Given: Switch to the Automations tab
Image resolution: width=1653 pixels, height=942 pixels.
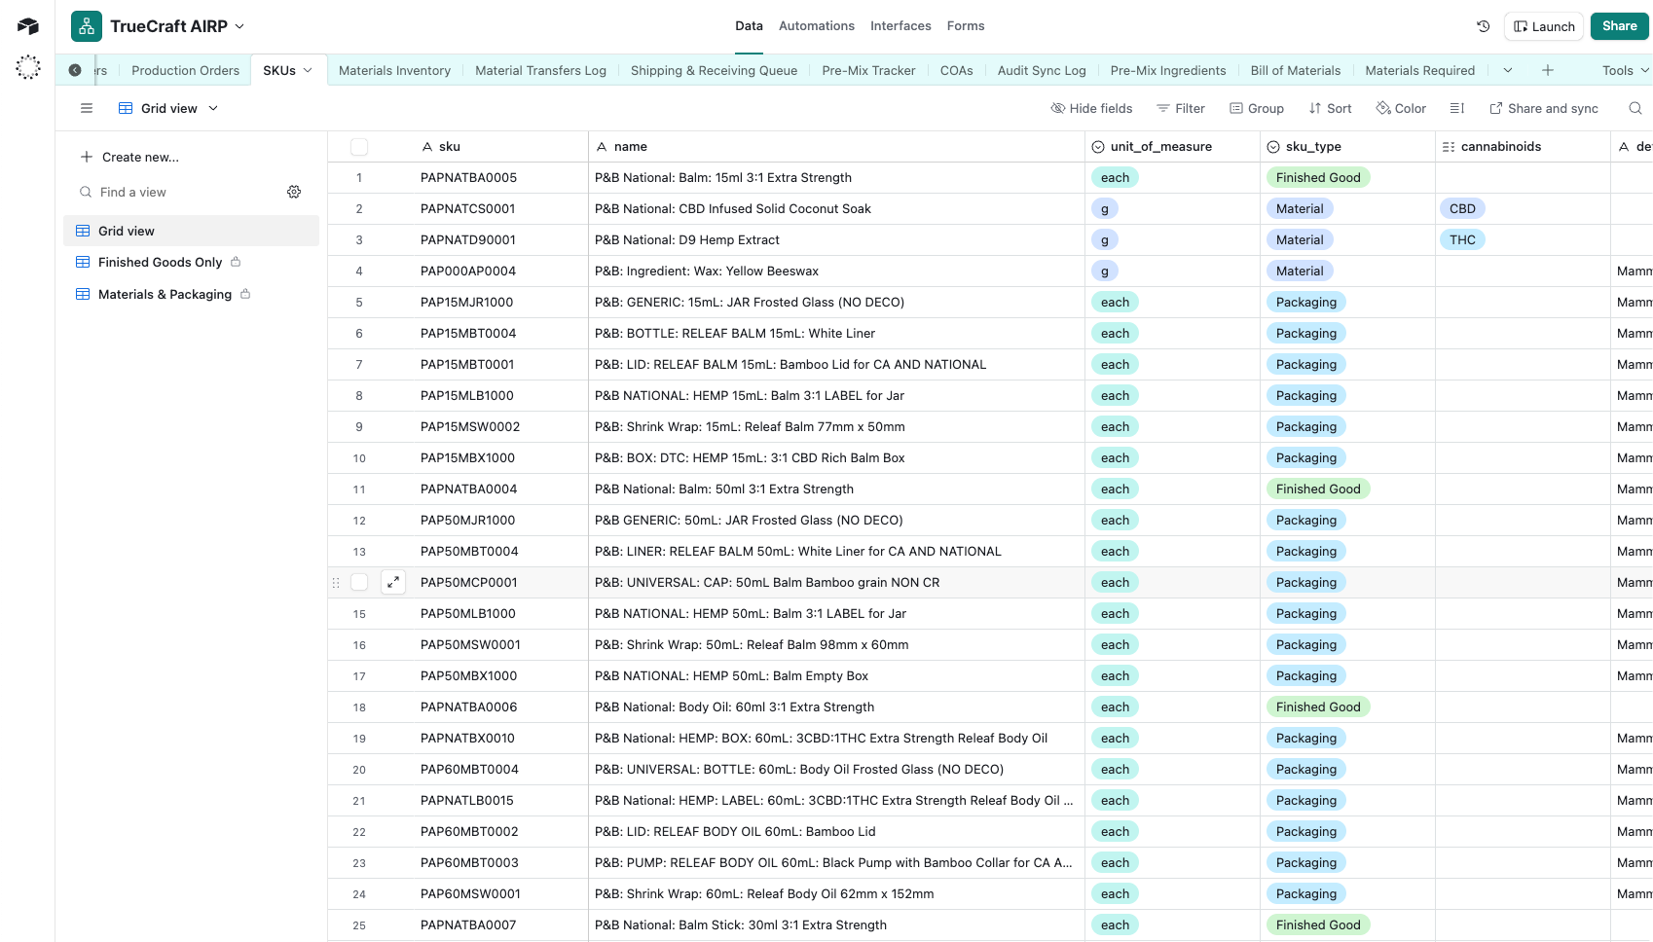Looking at the screenshot, I should pos(817,26).
